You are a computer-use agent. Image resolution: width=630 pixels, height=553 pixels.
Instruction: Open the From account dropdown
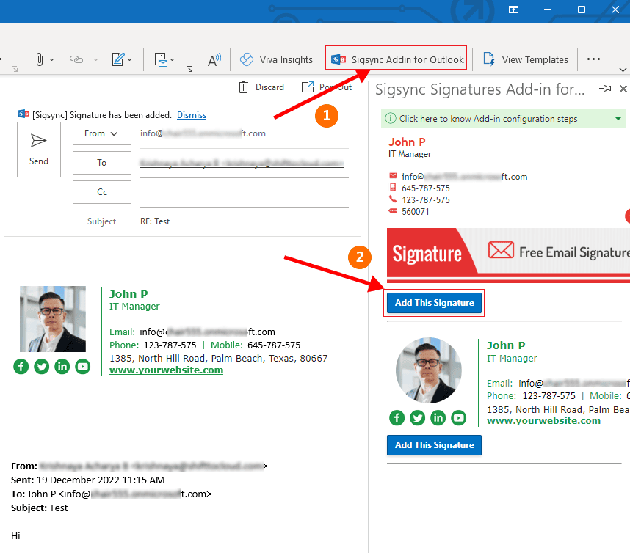click(x=101, y=133)
